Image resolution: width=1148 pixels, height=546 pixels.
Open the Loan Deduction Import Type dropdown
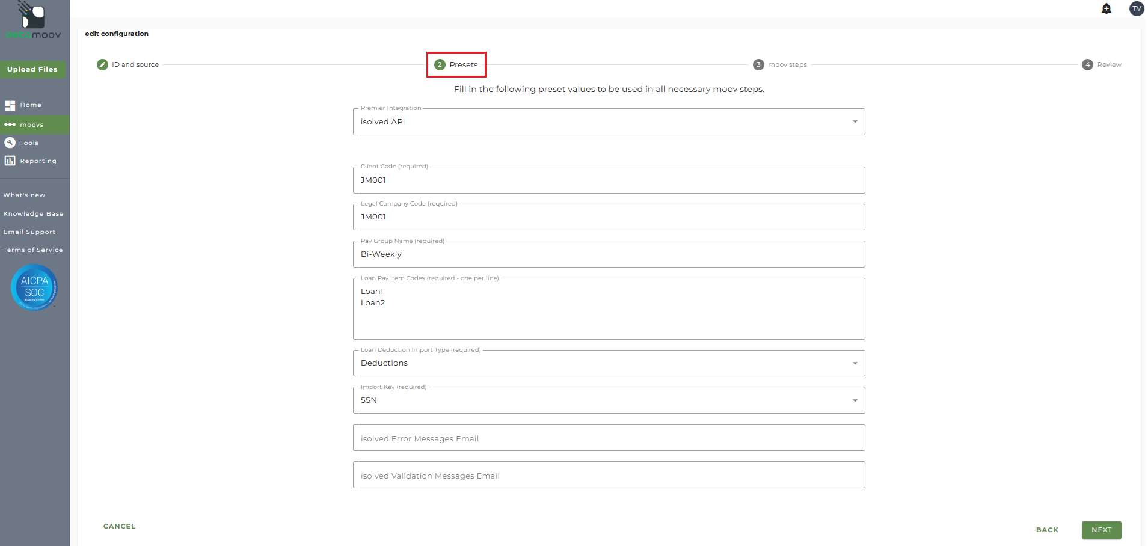(x=855, y=363)
